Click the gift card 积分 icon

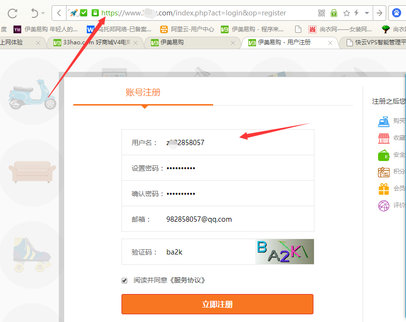click(384, 172)
